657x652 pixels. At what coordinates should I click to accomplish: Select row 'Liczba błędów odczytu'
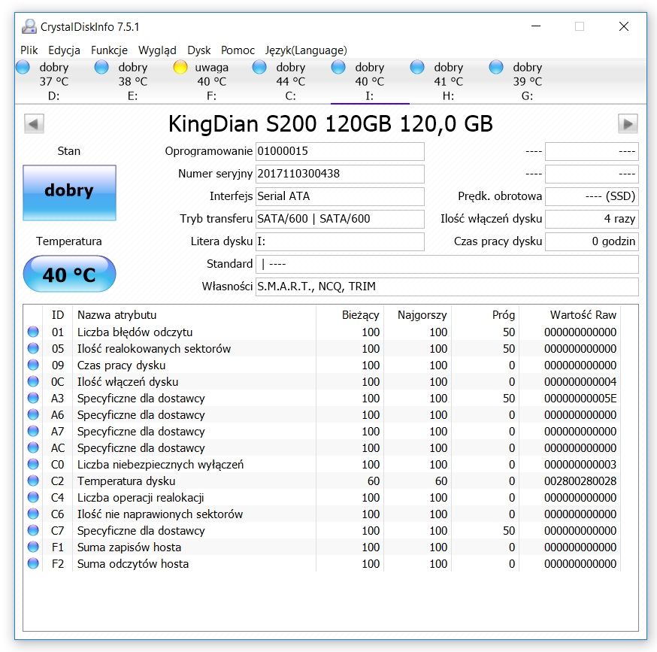(322, 332)
